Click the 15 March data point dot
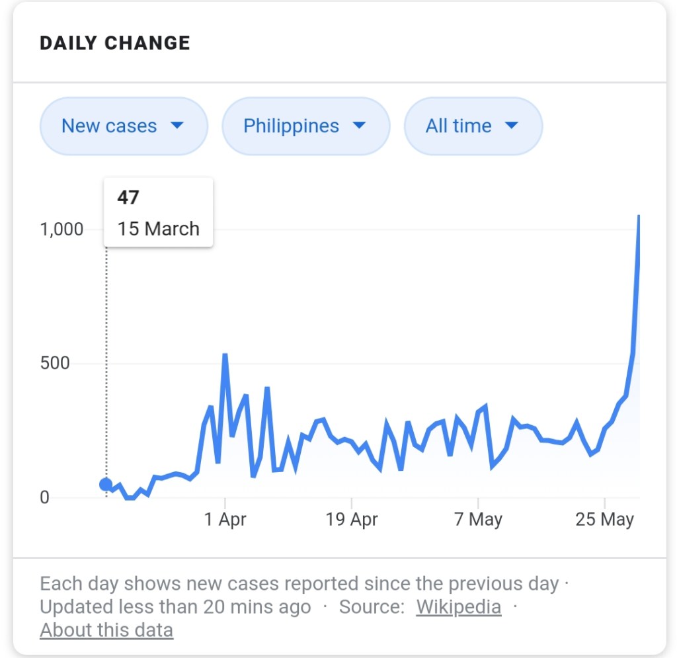This screenshot has height=658, width=677. (106, 485)
